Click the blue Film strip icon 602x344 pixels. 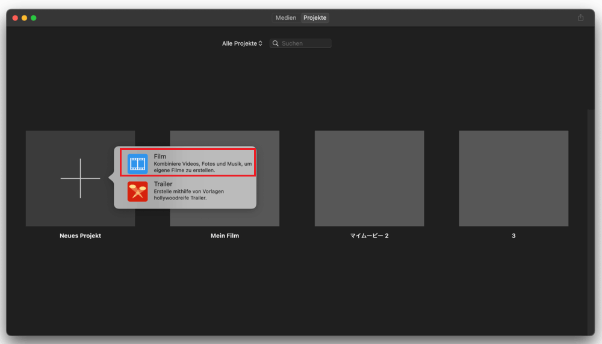(137, 164)
